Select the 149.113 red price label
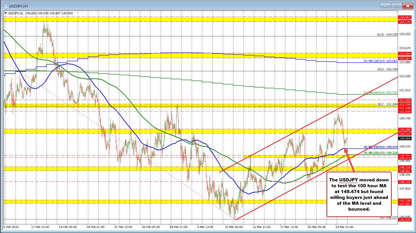This screenshot has height=233, width=416. tap(405, 158)
